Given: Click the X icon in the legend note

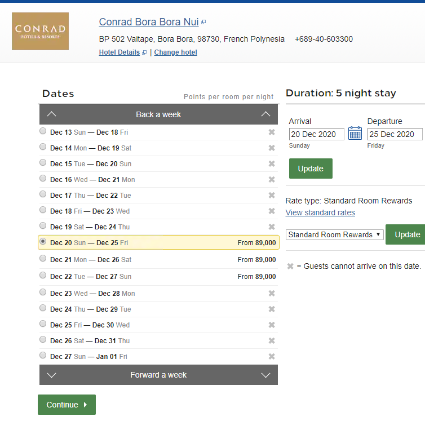Looking at the screenshot, I should [290, 266].
